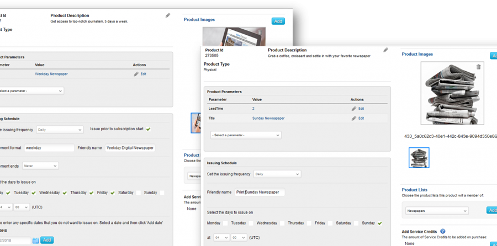This screenshot has width=497, height=246.
Task: Click Add button next to back panel's Product Images
Action: pyautogui.click(x=278, y=21)
